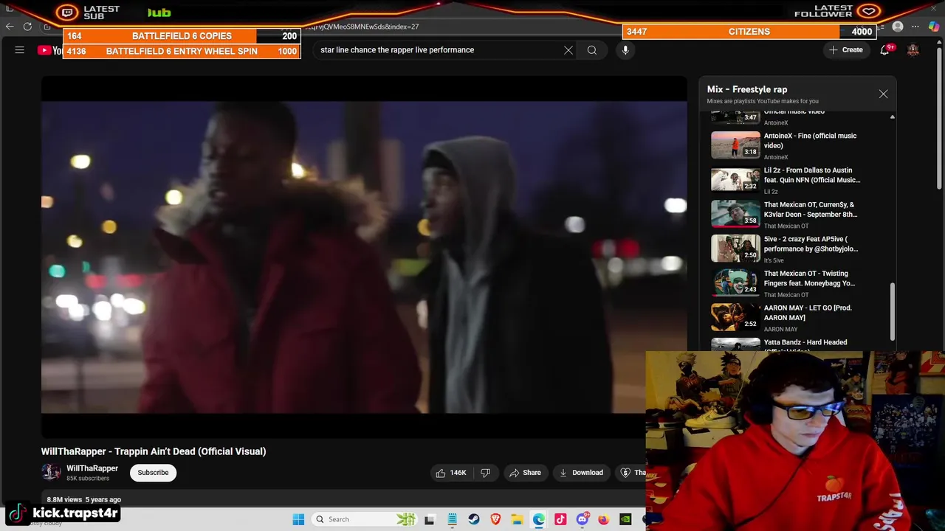
Task: Go back with the browser back arrow
Action: coord(10,27)
